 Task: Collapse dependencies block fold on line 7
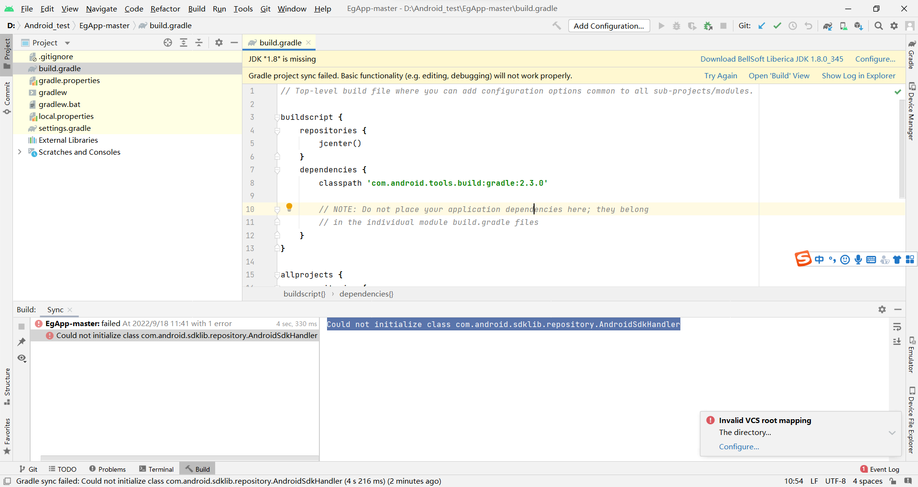click(x=277, y=169)
